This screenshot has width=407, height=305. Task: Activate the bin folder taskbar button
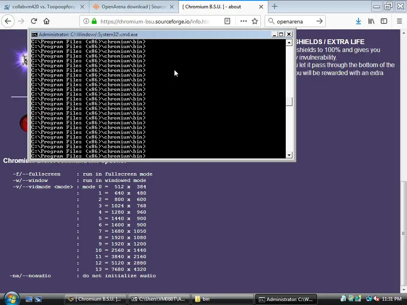(x=222, y=299)
